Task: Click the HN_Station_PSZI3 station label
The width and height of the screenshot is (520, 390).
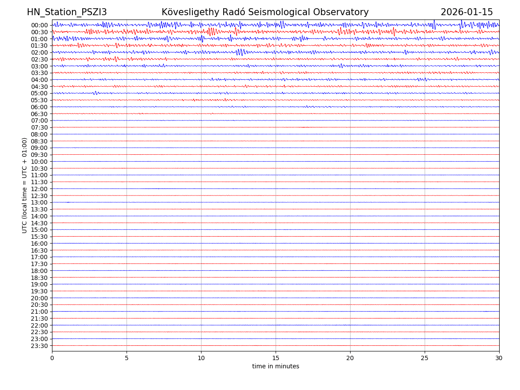Action: 67,13
